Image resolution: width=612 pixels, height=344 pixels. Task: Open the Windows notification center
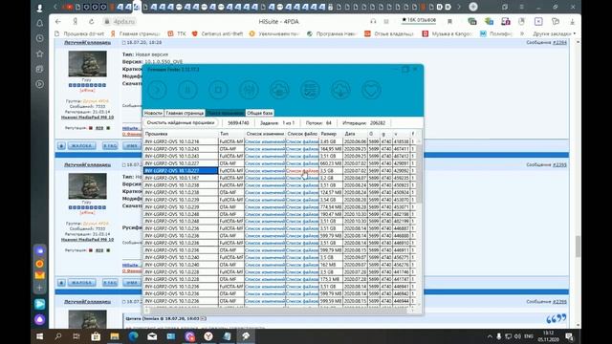pos(569,336)
